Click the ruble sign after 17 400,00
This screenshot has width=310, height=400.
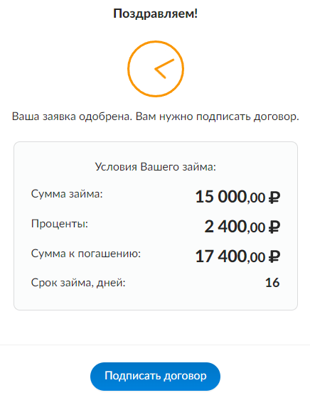(274, 257)
